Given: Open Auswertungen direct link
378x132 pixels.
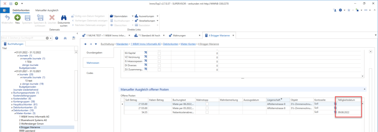Looking at the screenshot, I should (144, 16).
